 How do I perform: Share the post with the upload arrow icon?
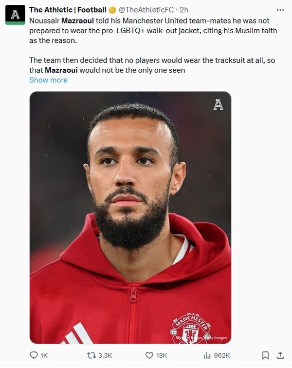pyautogui.click(x=280, y=355)
